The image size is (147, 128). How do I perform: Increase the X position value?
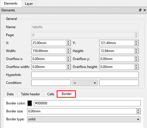pos(68,42)
